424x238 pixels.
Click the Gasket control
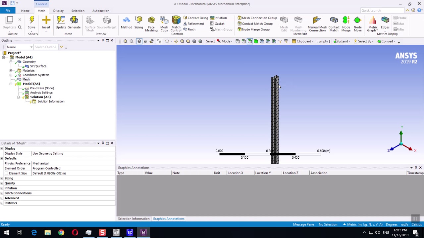coord(217,24)
